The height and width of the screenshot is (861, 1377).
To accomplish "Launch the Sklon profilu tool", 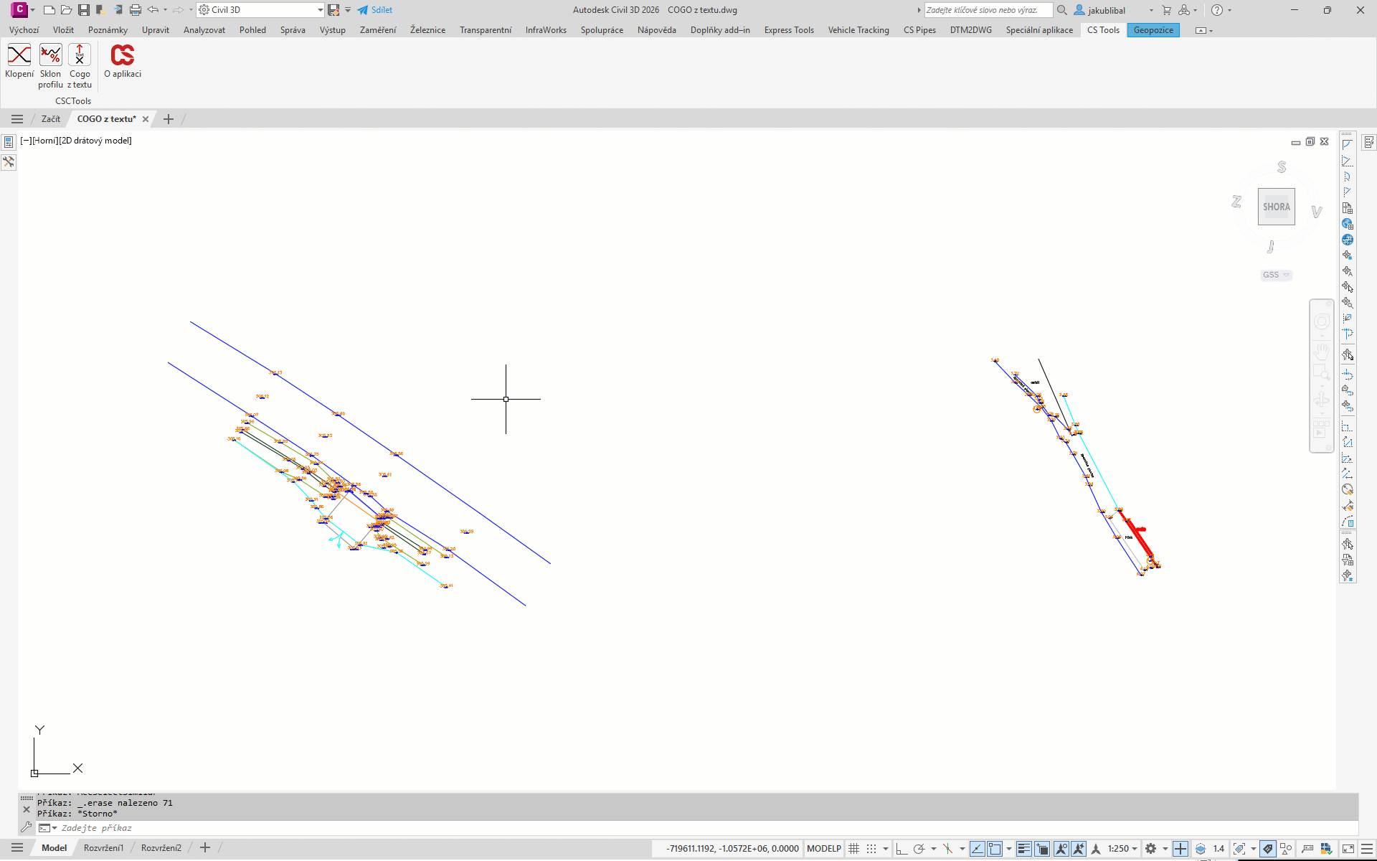I will (50, 56).
